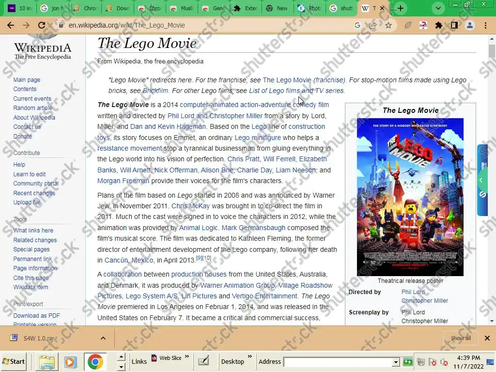Open Windows Explorer from the taskbar
The image size is (496, 372).
click(46, 362)
